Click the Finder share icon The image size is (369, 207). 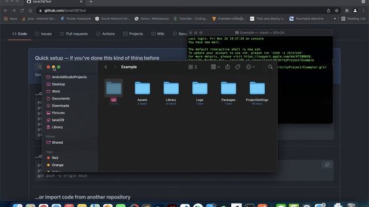(227, 67)
